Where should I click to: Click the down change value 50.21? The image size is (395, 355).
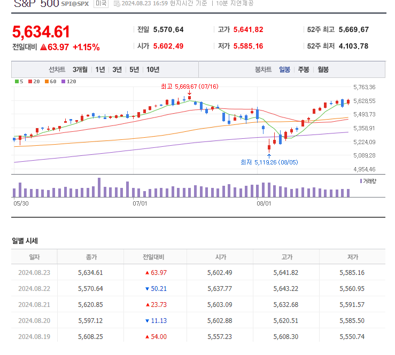pos(159,289)
